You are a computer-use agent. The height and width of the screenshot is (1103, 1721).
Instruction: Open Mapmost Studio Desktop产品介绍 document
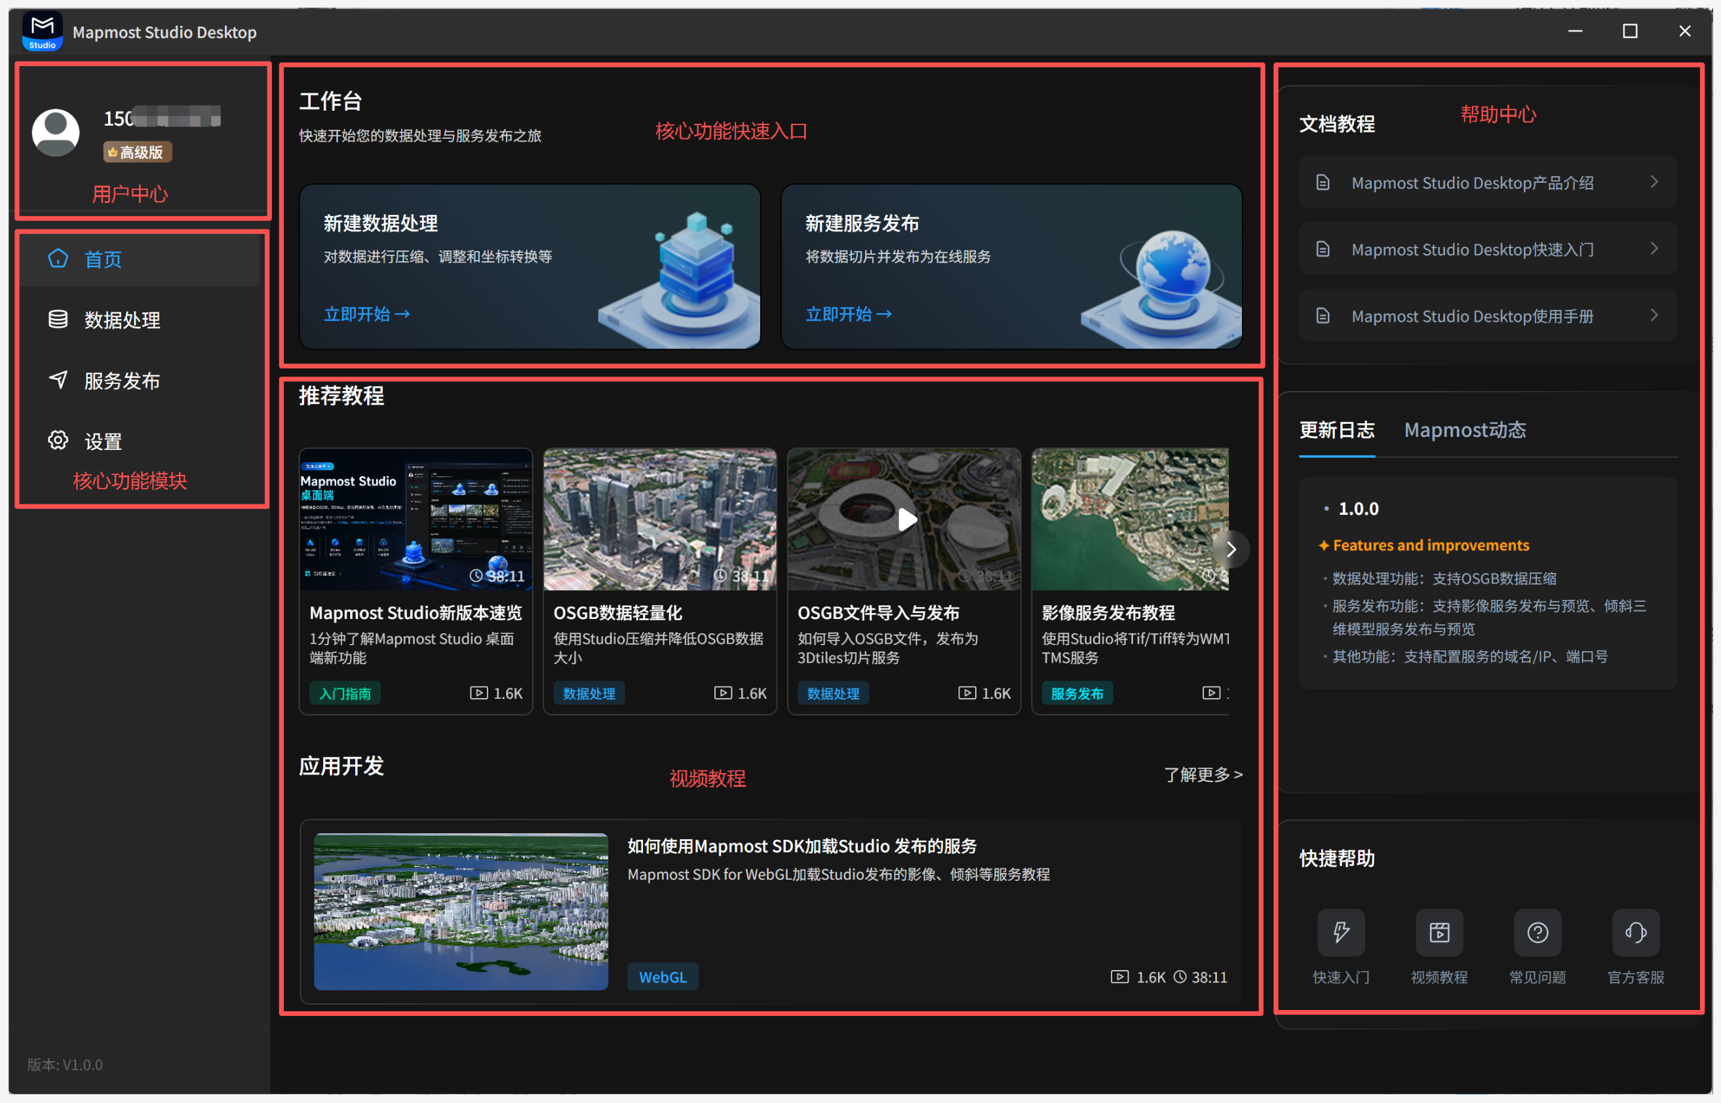[1488, 182]
